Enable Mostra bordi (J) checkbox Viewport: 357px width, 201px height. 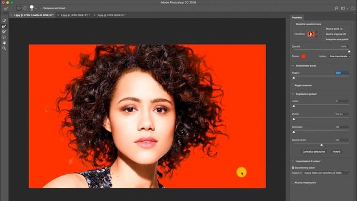(x=324, y=29)
